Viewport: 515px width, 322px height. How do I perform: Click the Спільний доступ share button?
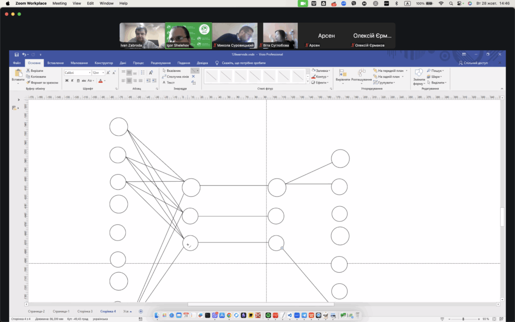(x=473, y=63)
